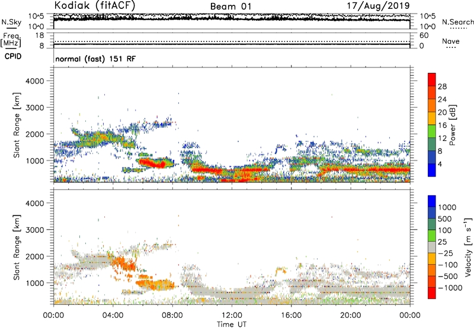
Task: Click the '28' label on power colorbar
Action: [442, 86]
